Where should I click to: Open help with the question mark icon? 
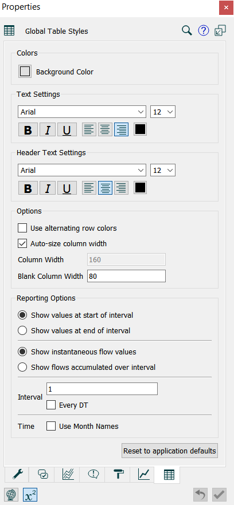(x=204, y=31)
